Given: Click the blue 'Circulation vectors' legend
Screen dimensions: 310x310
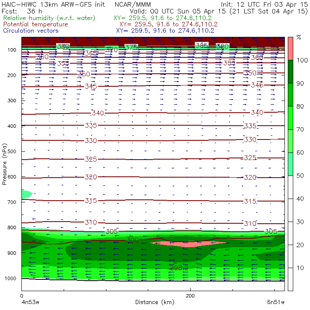Looking at the screenshot, I should click(x=31, y=31).
